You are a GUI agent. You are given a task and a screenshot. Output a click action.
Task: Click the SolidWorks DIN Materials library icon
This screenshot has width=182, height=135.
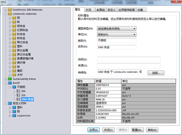point(10,10)
